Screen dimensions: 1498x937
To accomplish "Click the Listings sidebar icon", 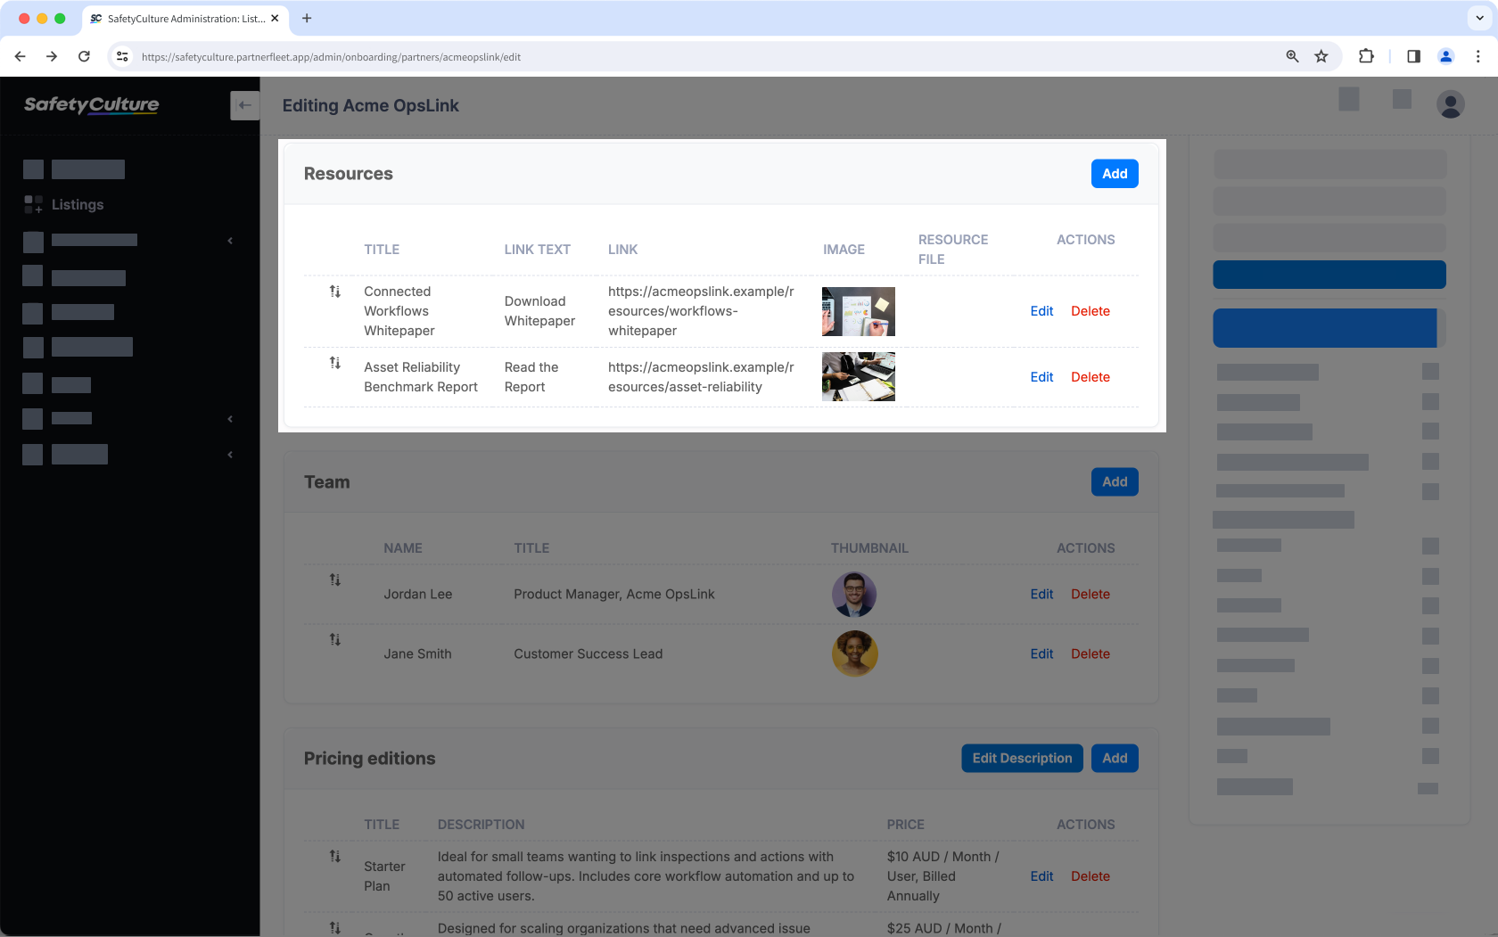I will [33, 204].
